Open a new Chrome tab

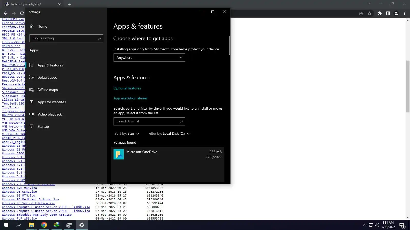69,4
